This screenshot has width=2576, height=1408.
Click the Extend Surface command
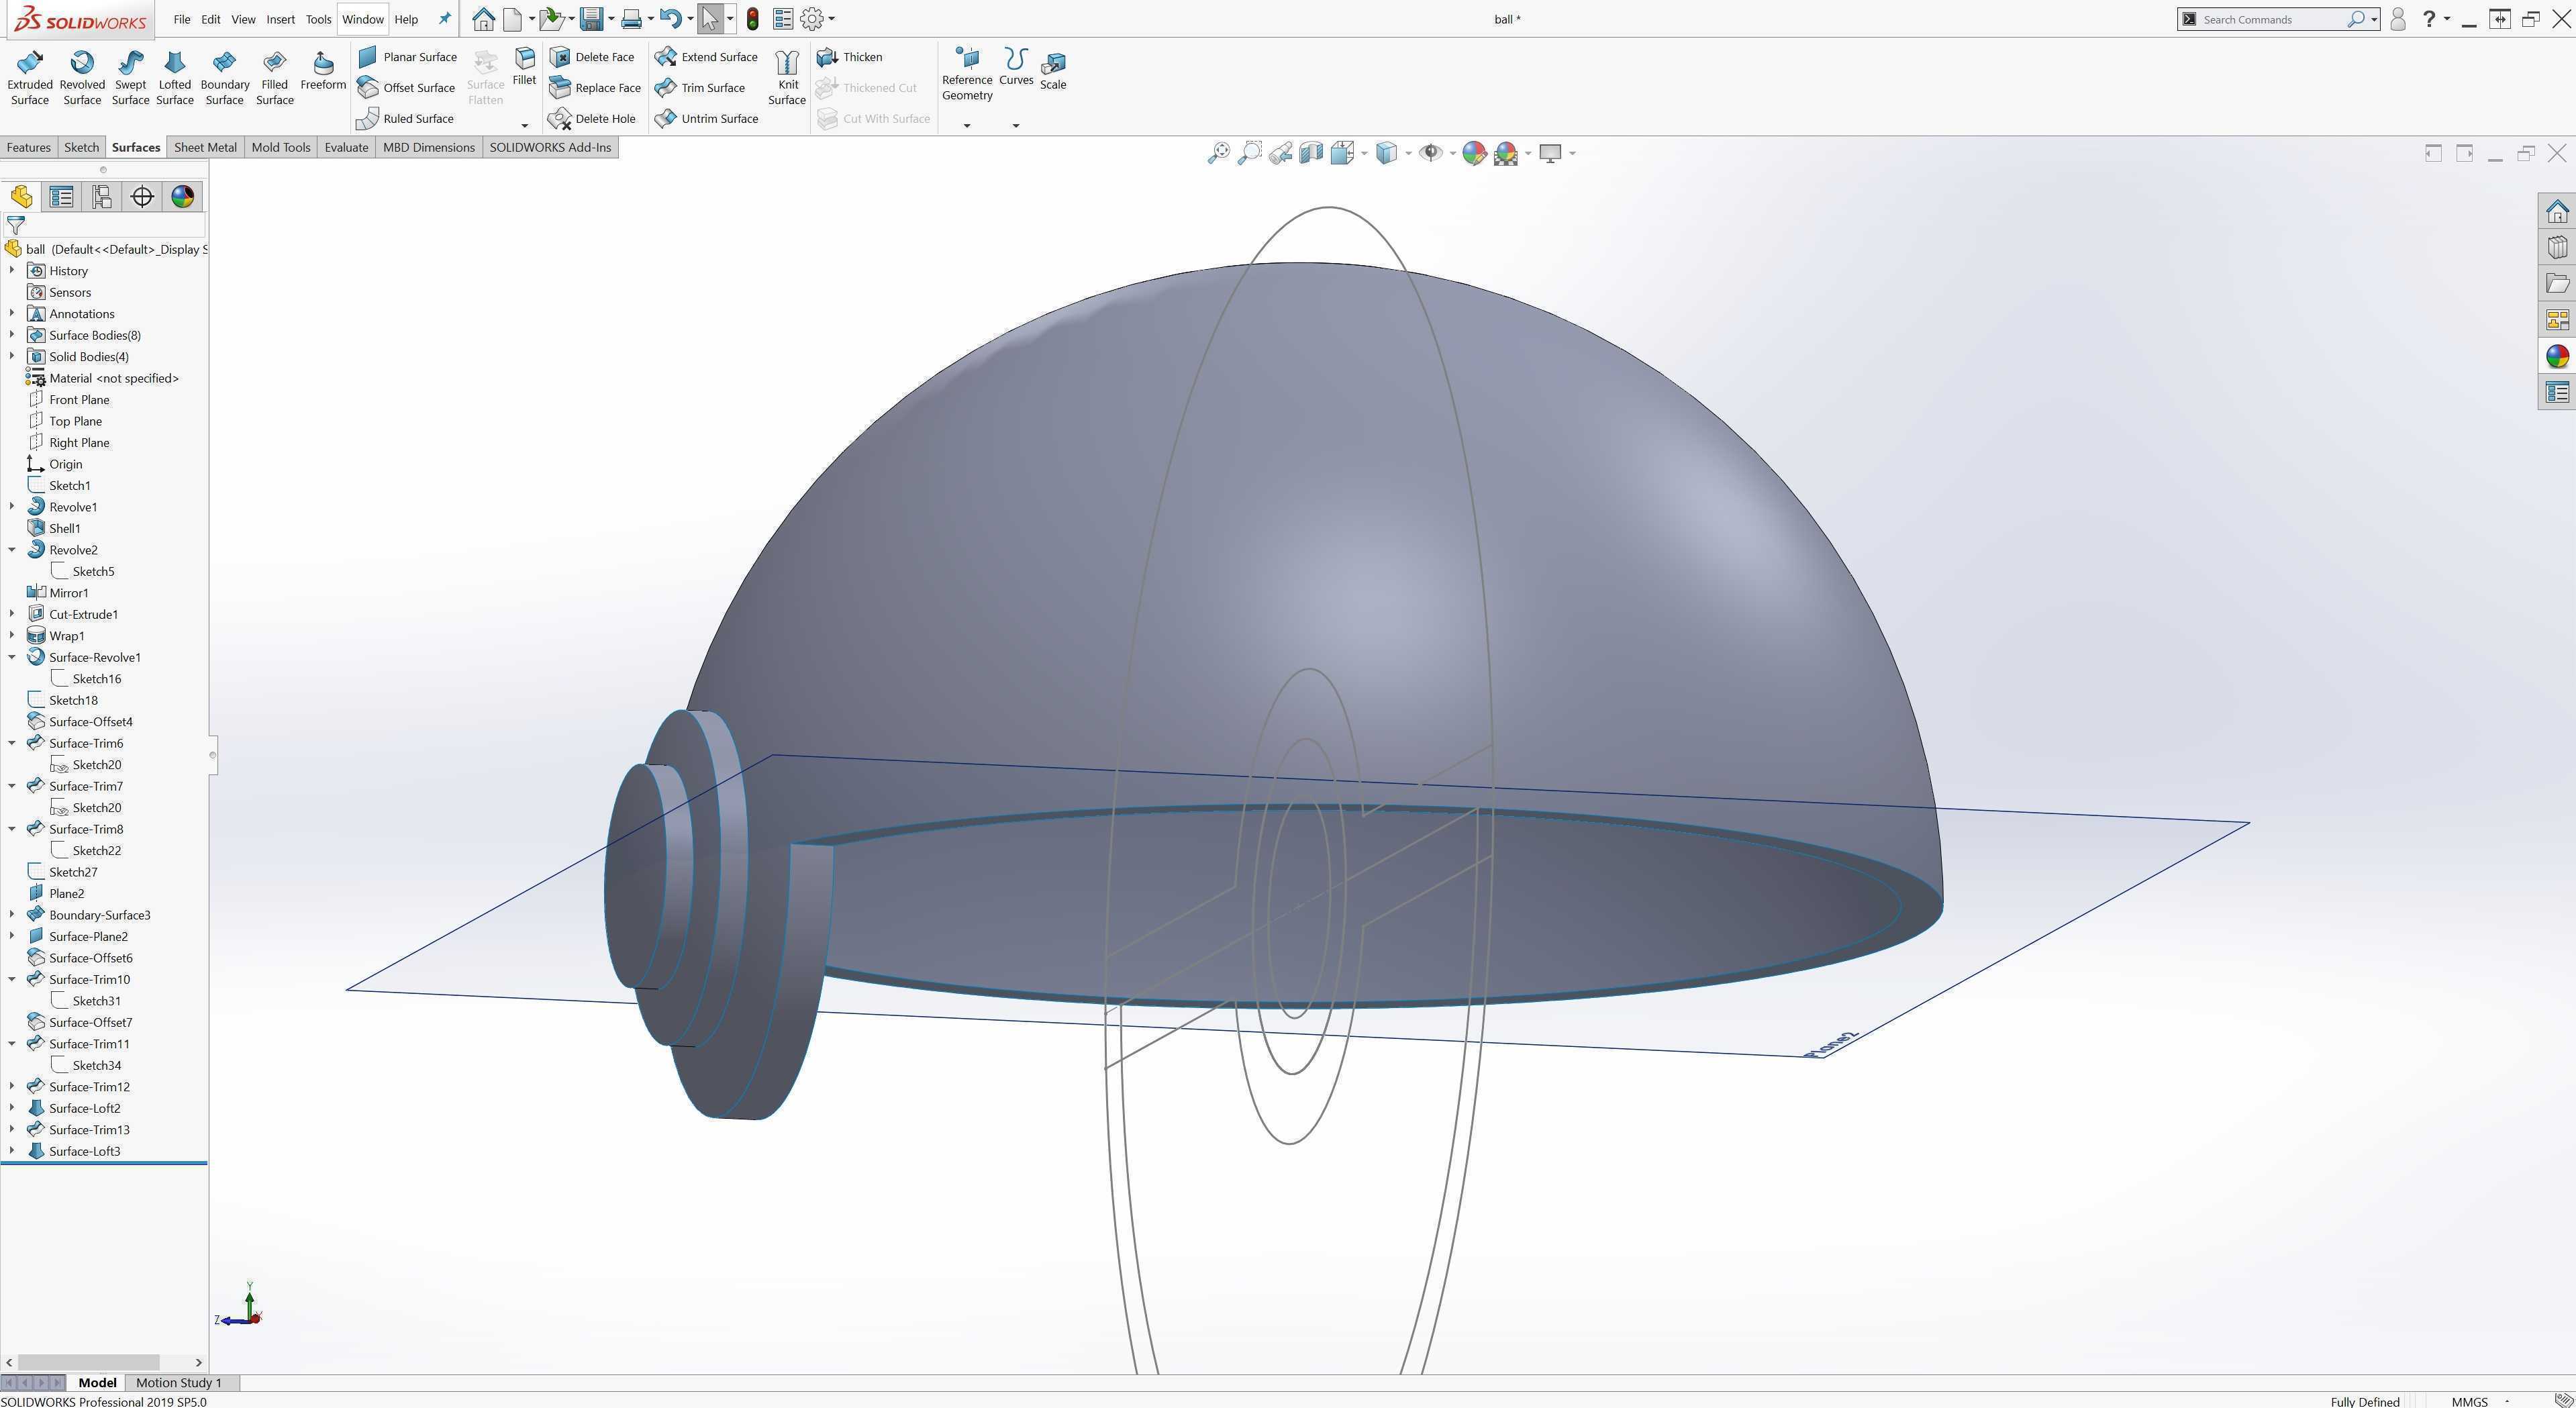pyautogui.click(x=707, y=57)
